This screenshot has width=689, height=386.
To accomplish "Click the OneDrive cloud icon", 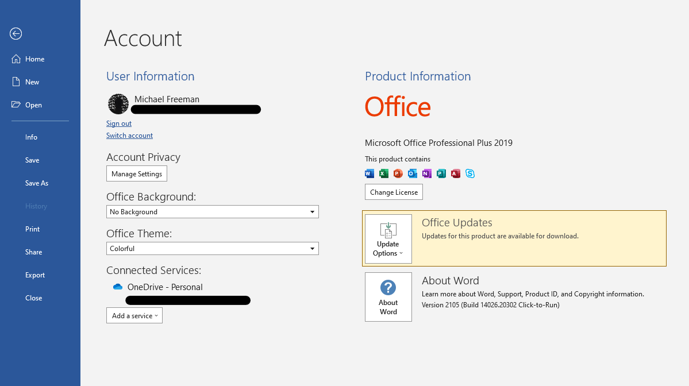I will (x=118, y=287).
